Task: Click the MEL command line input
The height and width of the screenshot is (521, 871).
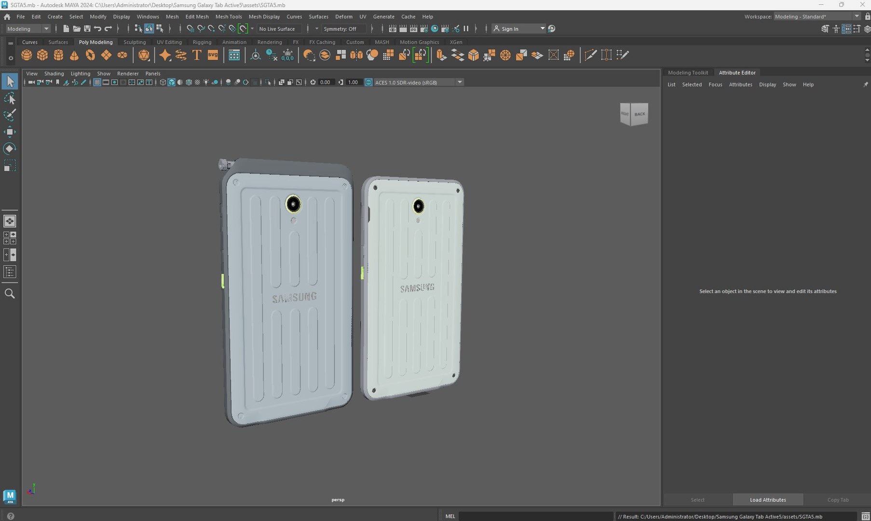Action: coord(536,516)
